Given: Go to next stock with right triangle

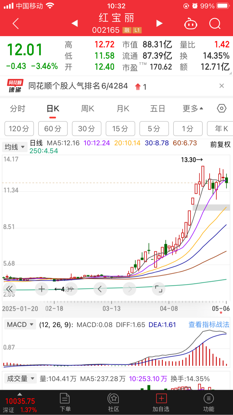Looking at the screenshot, I should [x=159, y=23].
